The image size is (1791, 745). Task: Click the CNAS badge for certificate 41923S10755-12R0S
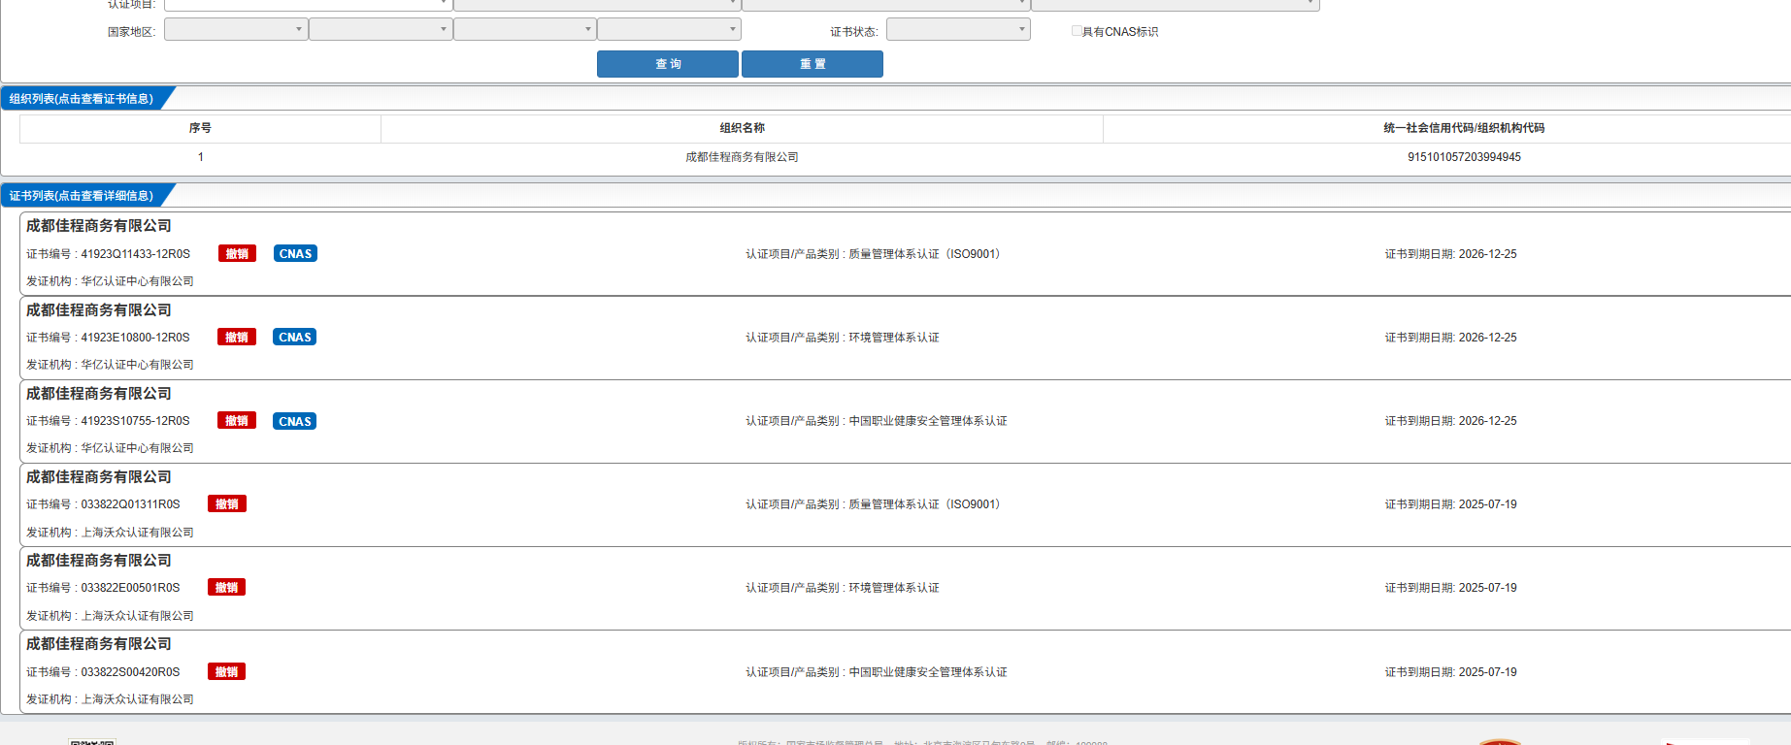[295, 421]
